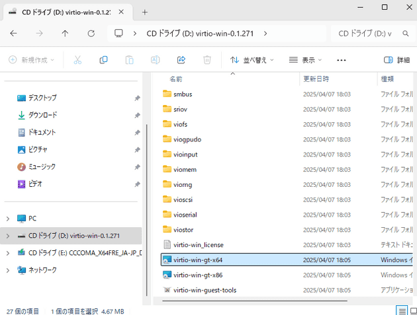Click the PC monitor icon in address bar

pyautogui.click(x=118, y=34)
